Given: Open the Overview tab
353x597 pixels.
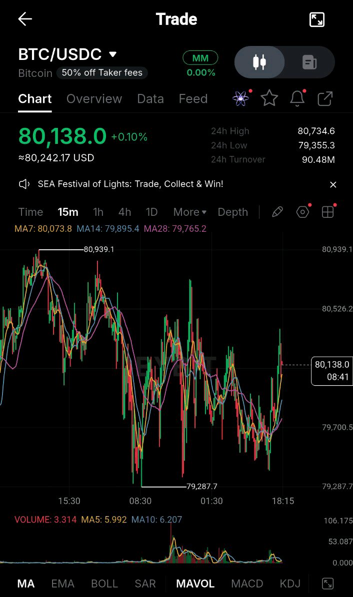Looking at the screenshot, I should click(94, 98).
